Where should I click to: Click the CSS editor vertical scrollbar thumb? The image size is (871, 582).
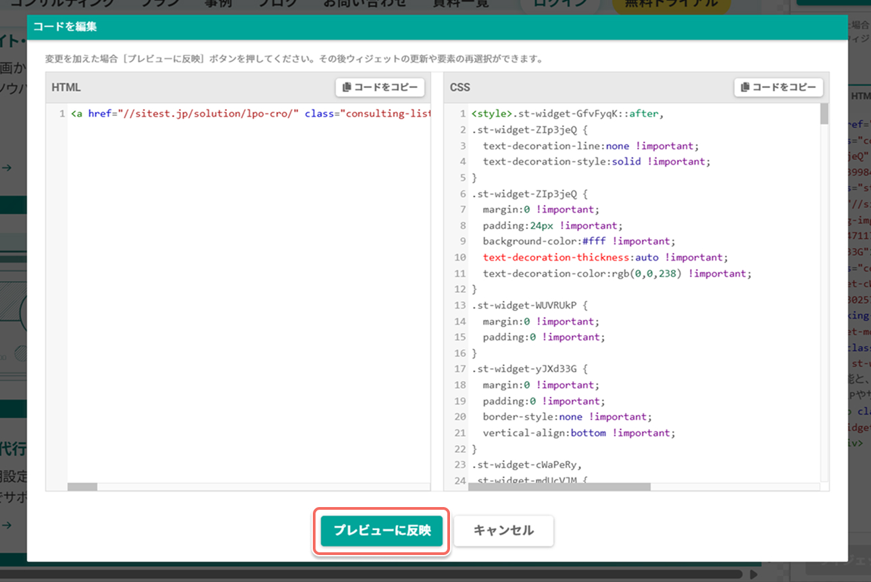[x=824, y=114]
